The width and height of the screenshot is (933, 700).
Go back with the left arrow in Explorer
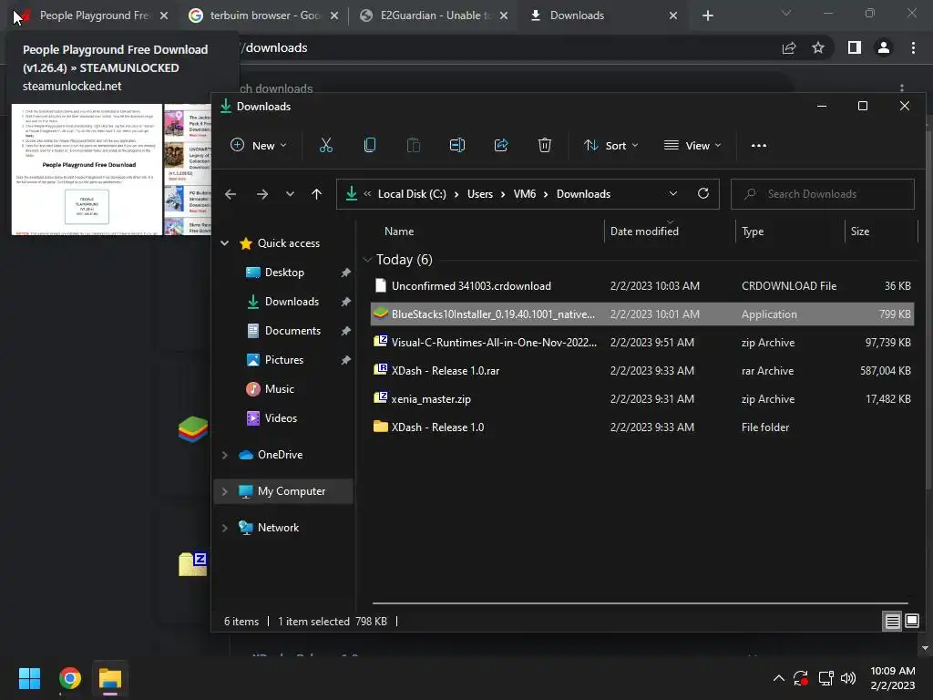231,194
